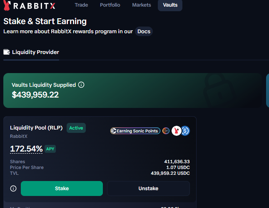Click the RabbitX logo
The height and width of the screenshot is (208, 269).
click(29, 5)
